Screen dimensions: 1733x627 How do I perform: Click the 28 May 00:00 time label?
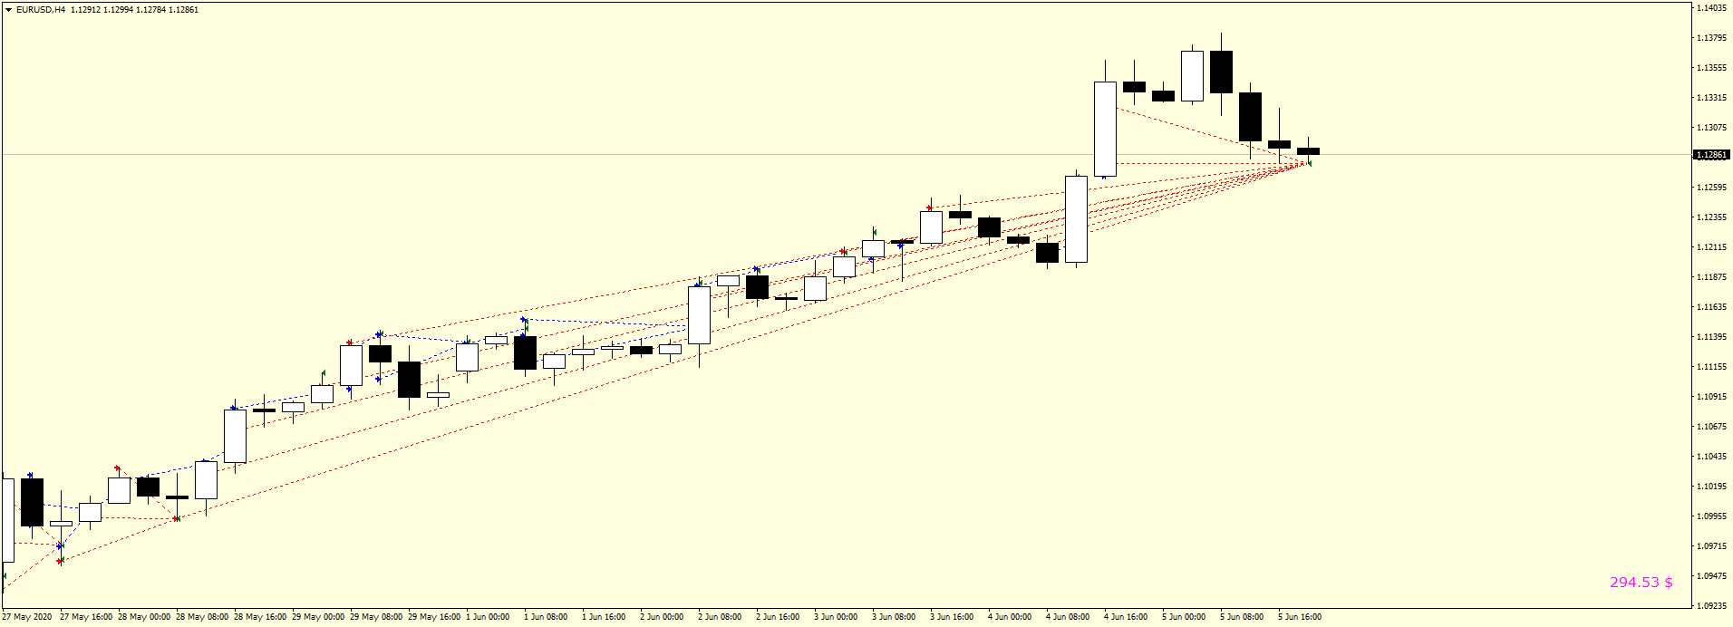(x=144, y=617)
